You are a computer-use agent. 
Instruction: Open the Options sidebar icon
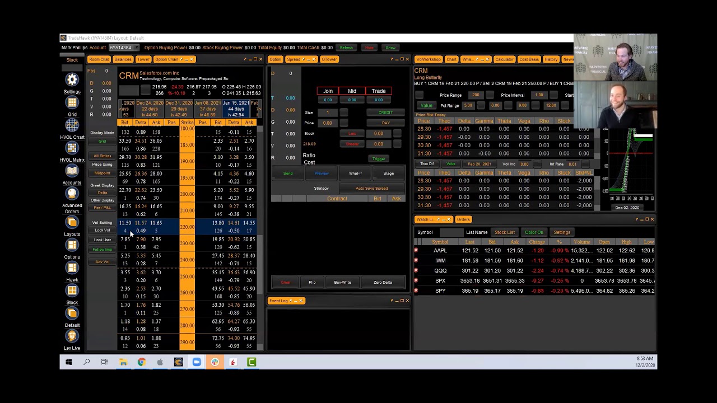72,245
